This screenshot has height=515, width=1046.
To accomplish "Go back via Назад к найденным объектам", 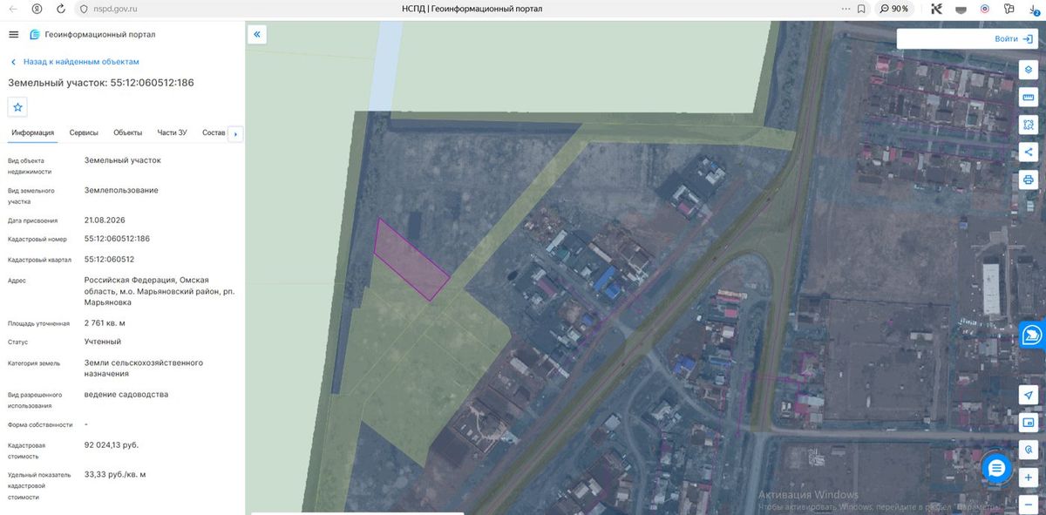I will point(75,62).
